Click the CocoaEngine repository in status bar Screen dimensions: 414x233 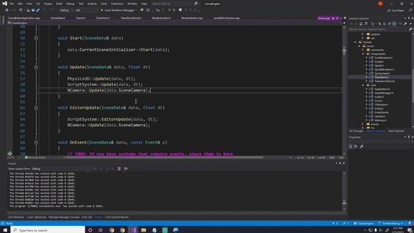click(364, 223)
